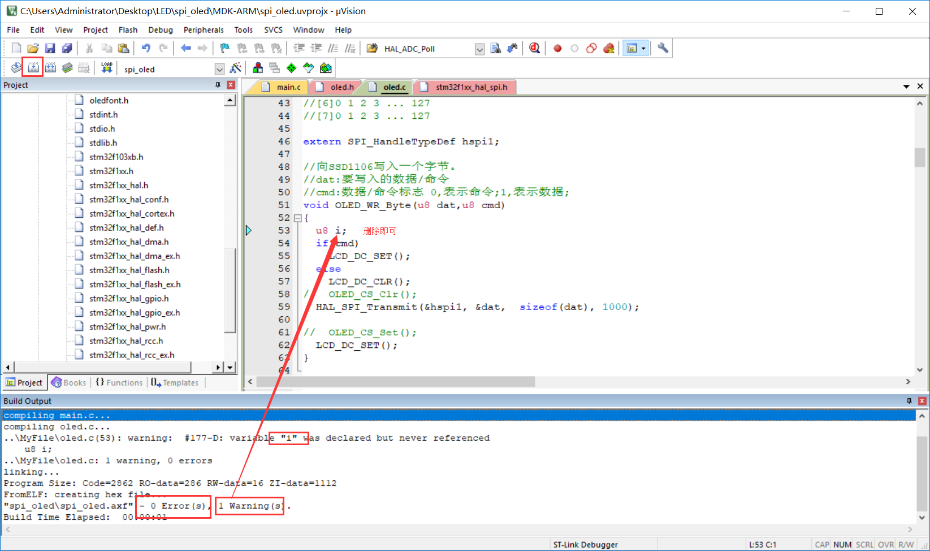Show the Templates tab
930x551 pixels.
click(x=175, y=382)
